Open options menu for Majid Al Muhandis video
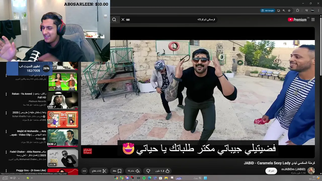 point(6,131)
